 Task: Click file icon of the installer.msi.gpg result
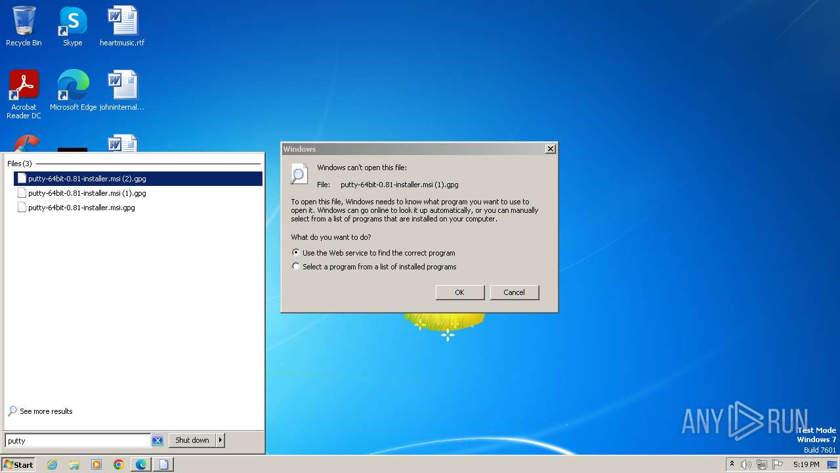pyautogui.click(x=22, y=208)
